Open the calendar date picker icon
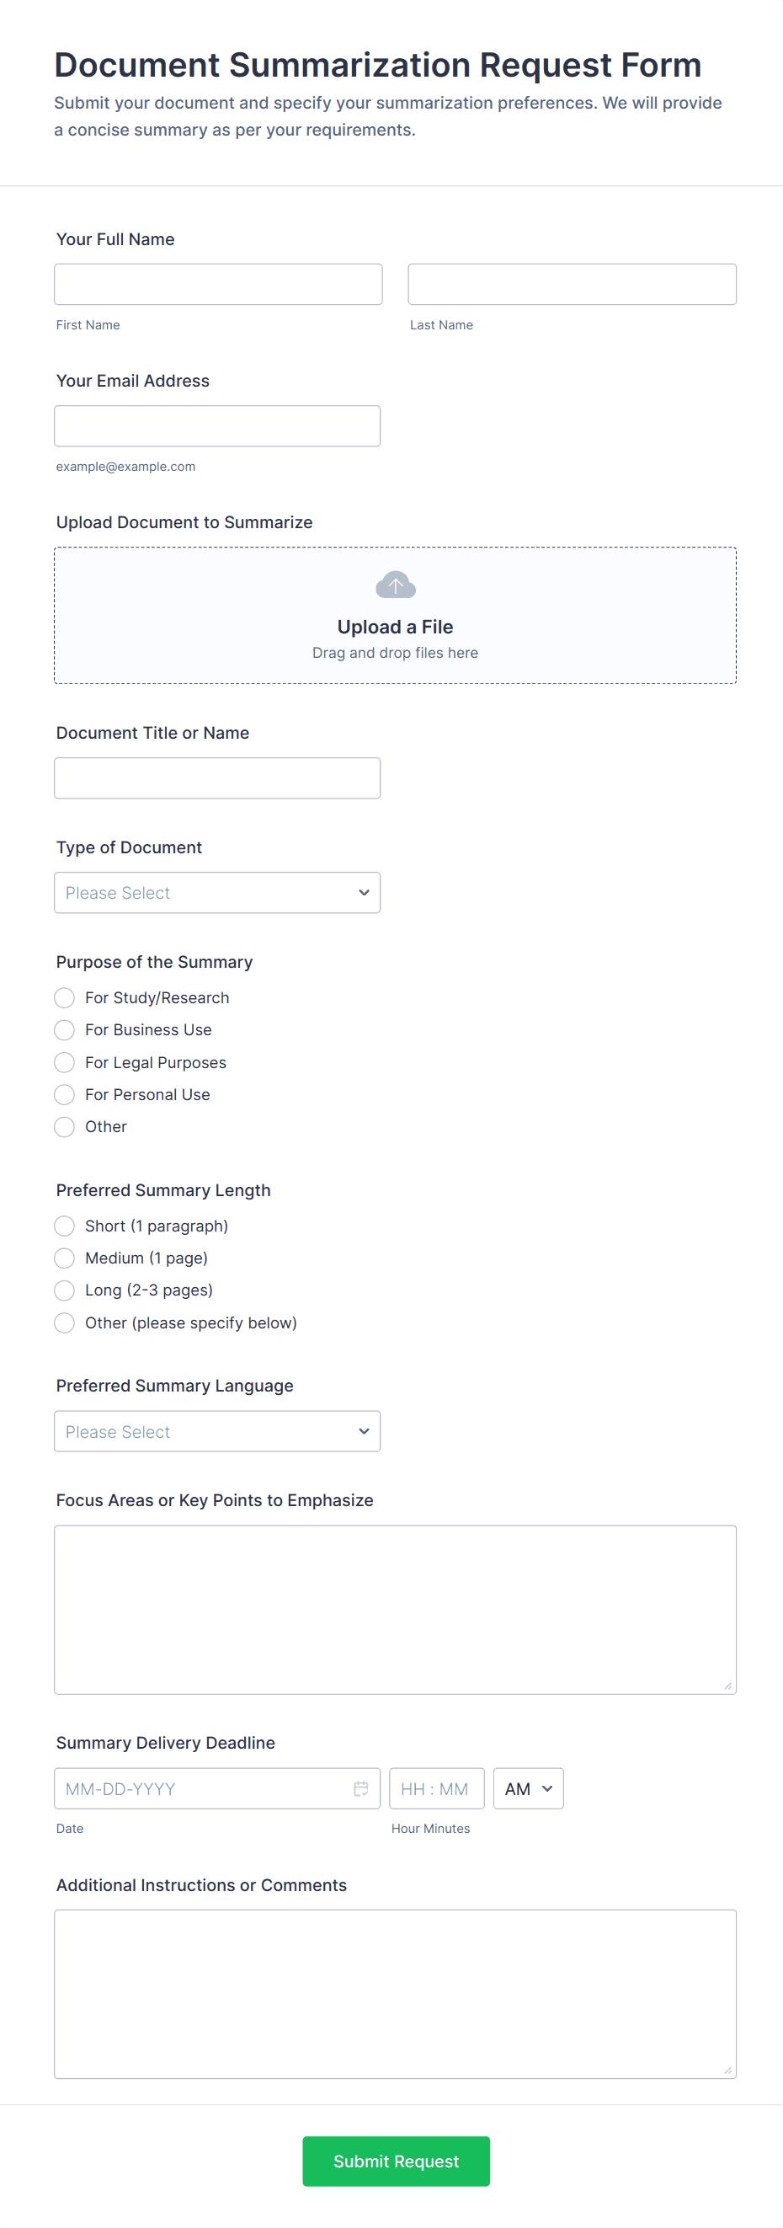 coord(361,1788)
